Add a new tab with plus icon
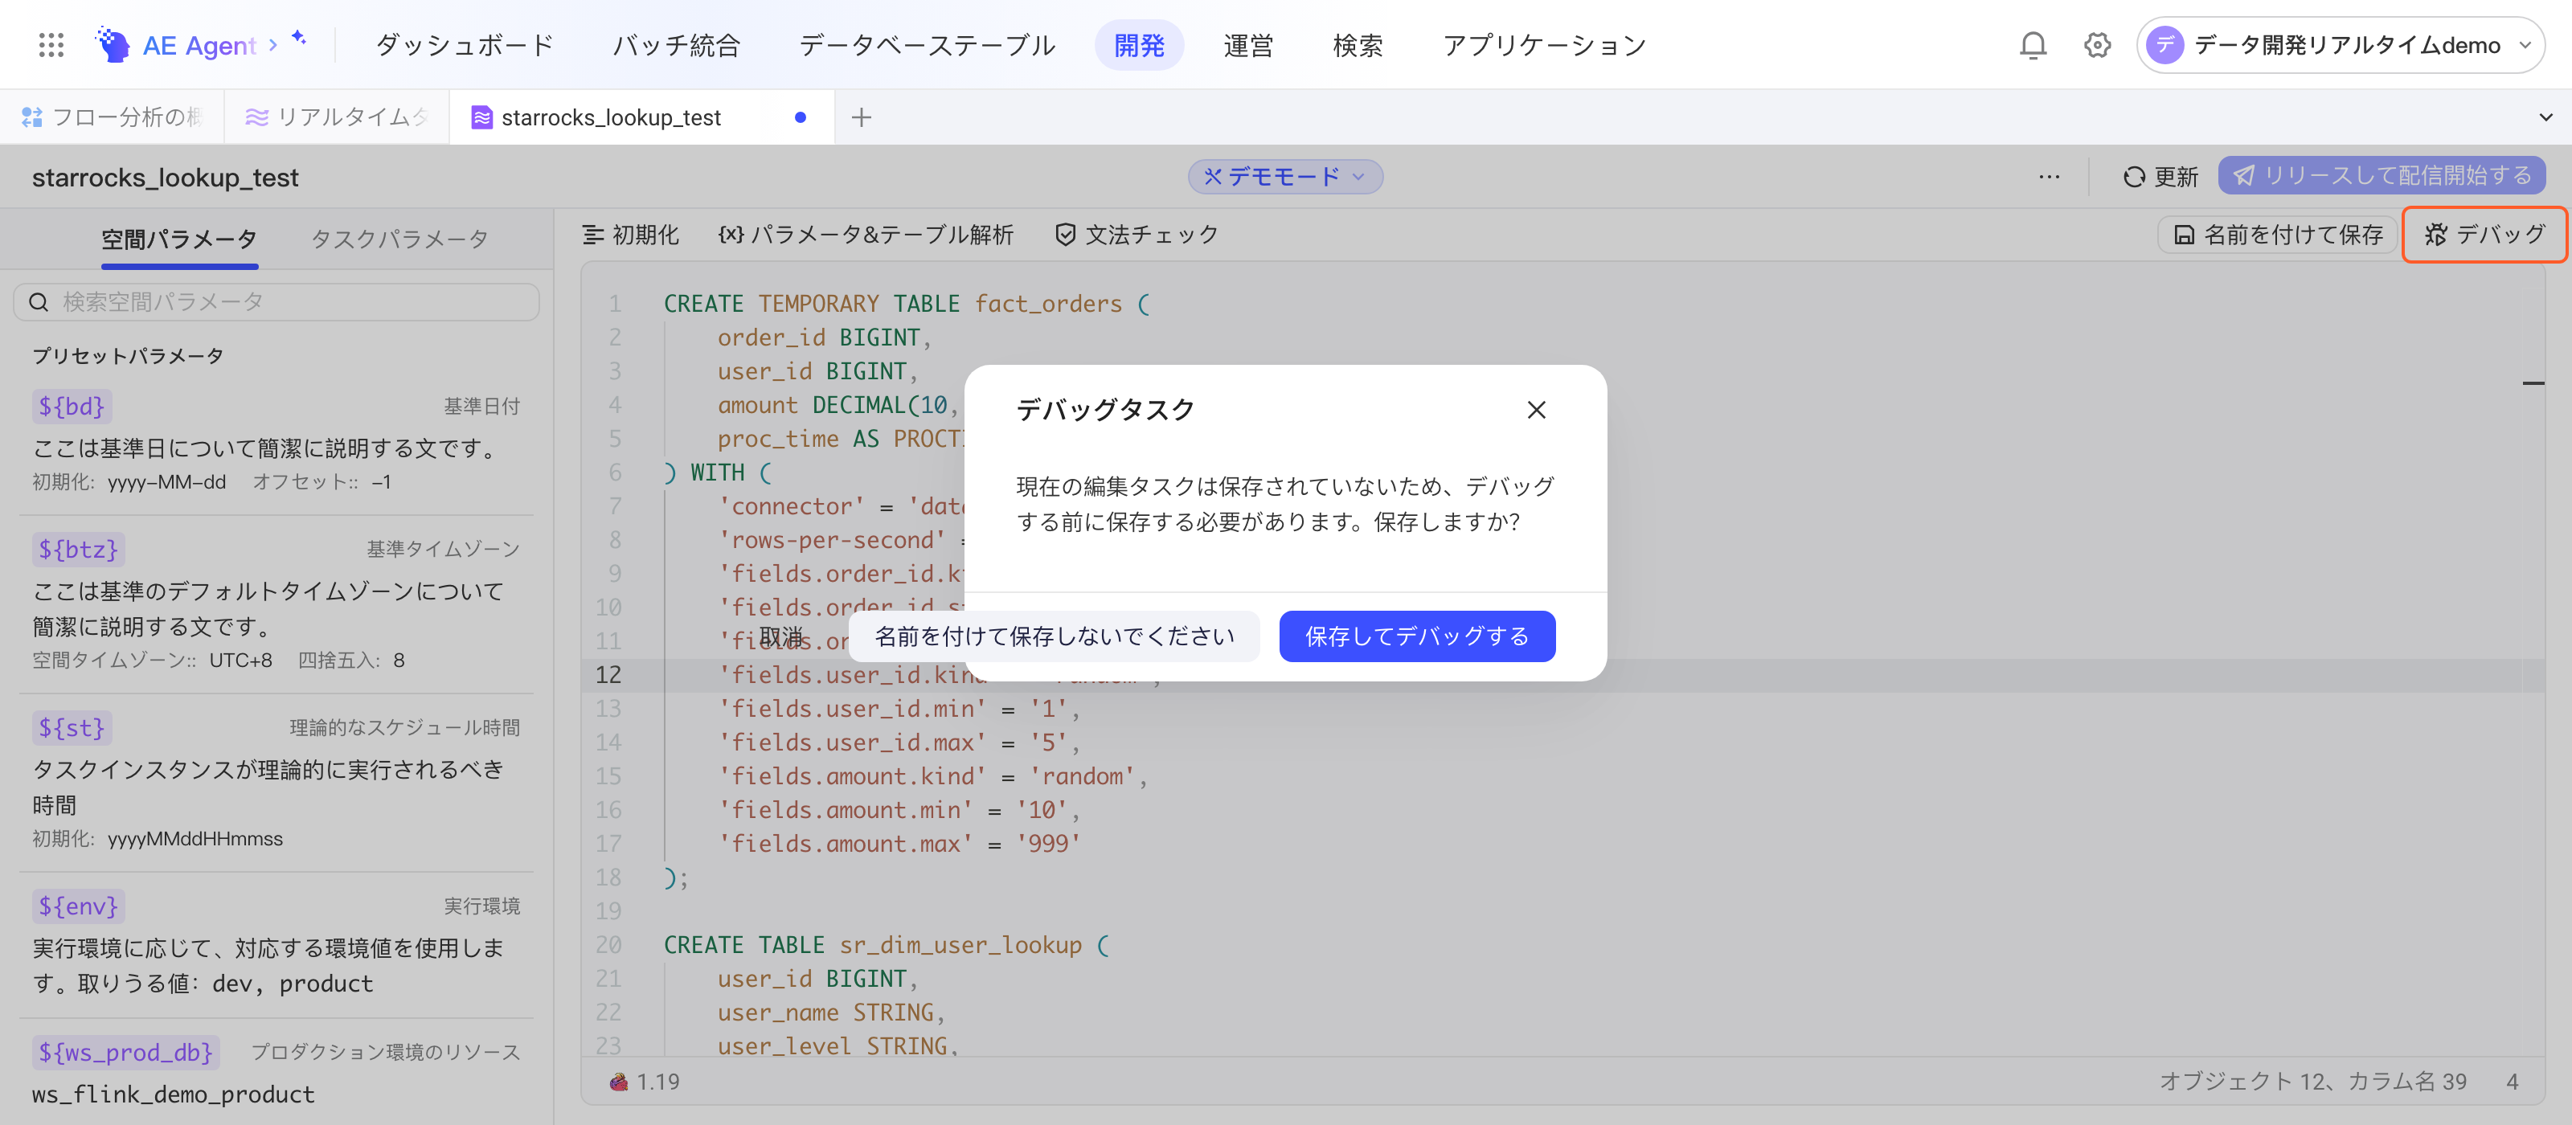 pos(861,118)
